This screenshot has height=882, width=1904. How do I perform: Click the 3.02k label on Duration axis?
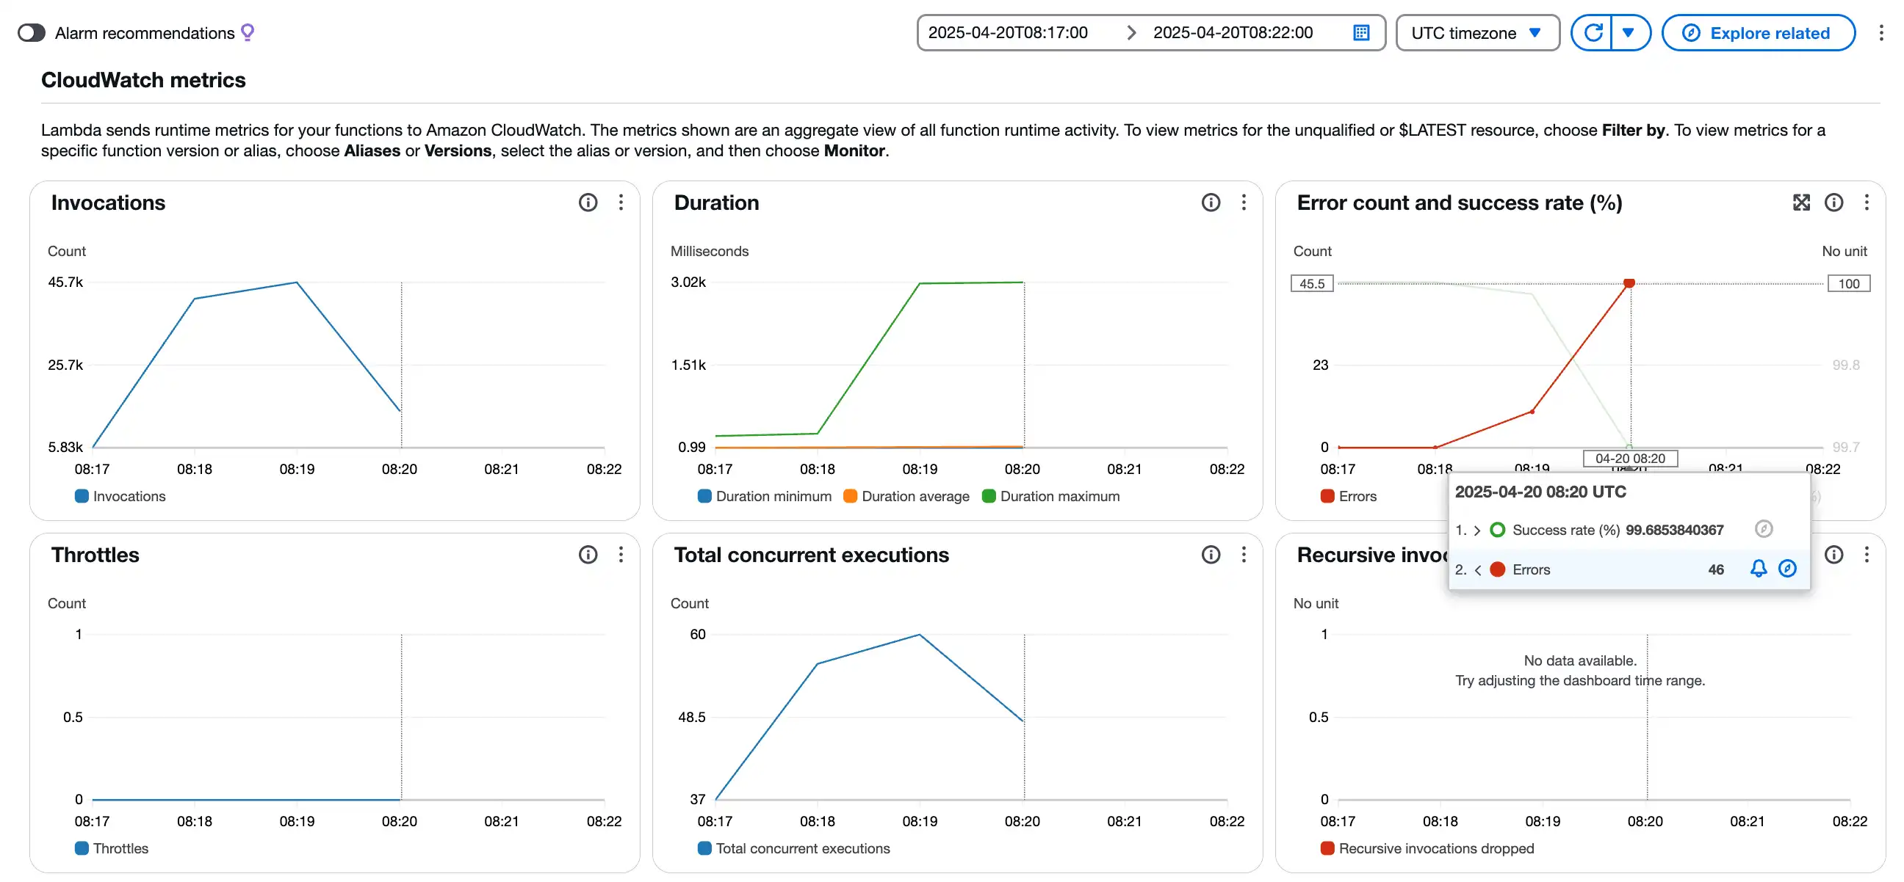point(688,283)
